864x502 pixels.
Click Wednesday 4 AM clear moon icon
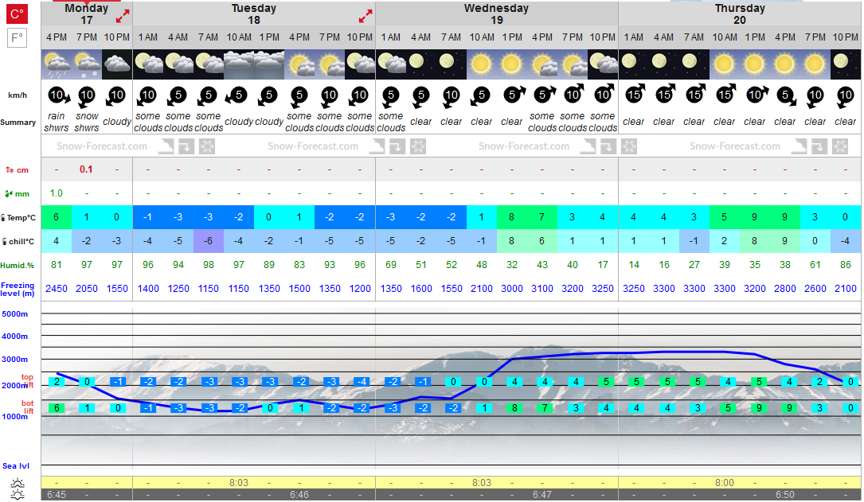(x=421, y=64)
